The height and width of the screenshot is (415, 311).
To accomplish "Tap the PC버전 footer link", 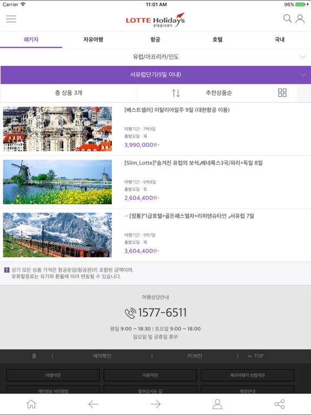I will 194,356.
